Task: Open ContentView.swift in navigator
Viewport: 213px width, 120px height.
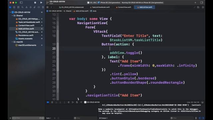Action: 26,25
